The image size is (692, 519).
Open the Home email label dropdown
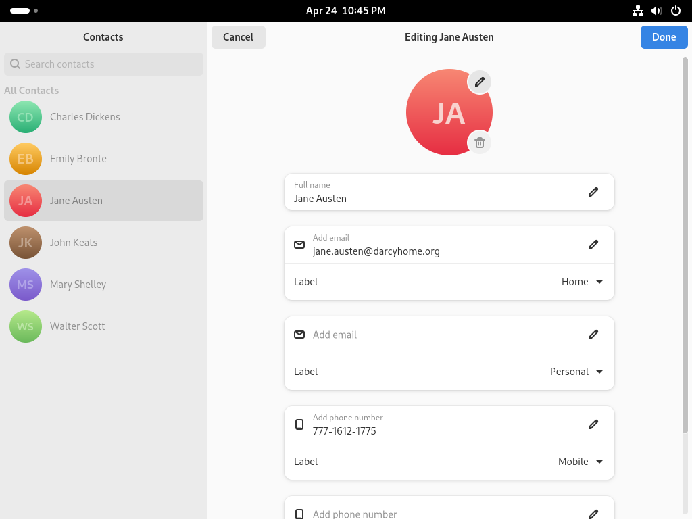(582, 282)
